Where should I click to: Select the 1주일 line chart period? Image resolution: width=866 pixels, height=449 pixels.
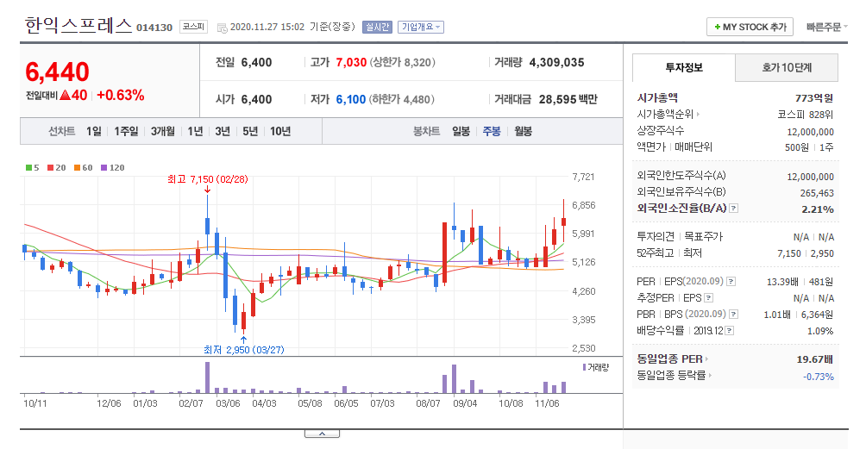coord(126,131)
